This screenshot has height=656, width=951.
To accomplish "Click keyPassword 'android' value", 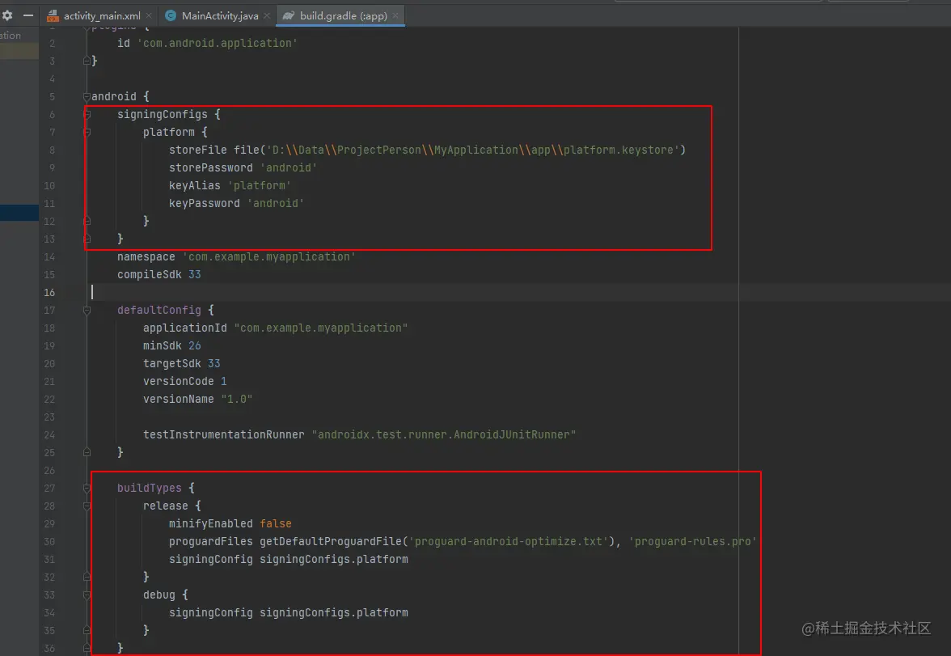I will pyautogui.click(x=275, y=203).
